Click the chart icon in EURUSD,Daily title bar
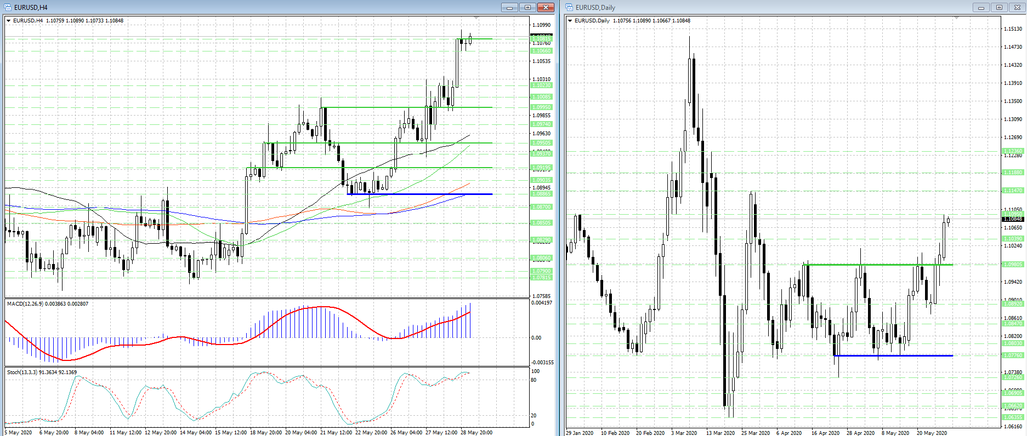Image resolution: width=1027 pixels, height=436 pixels. [x=569, y=7]
